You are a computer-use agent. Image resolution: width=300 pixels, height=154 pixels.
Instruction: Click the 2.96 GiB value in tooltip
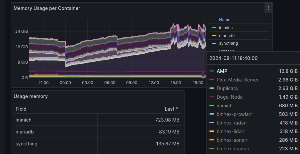click(x=288, y=80)
